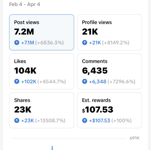Select the Profile views metric card

[109, 32]
